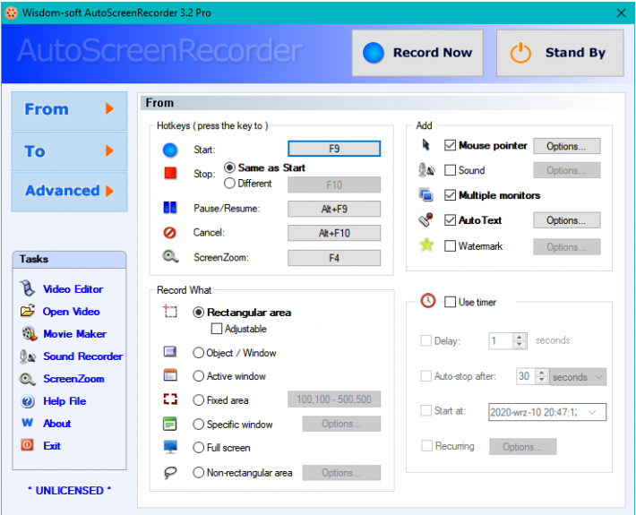Click the Movie Maker link
636x515 pixels.
(74, 334)
